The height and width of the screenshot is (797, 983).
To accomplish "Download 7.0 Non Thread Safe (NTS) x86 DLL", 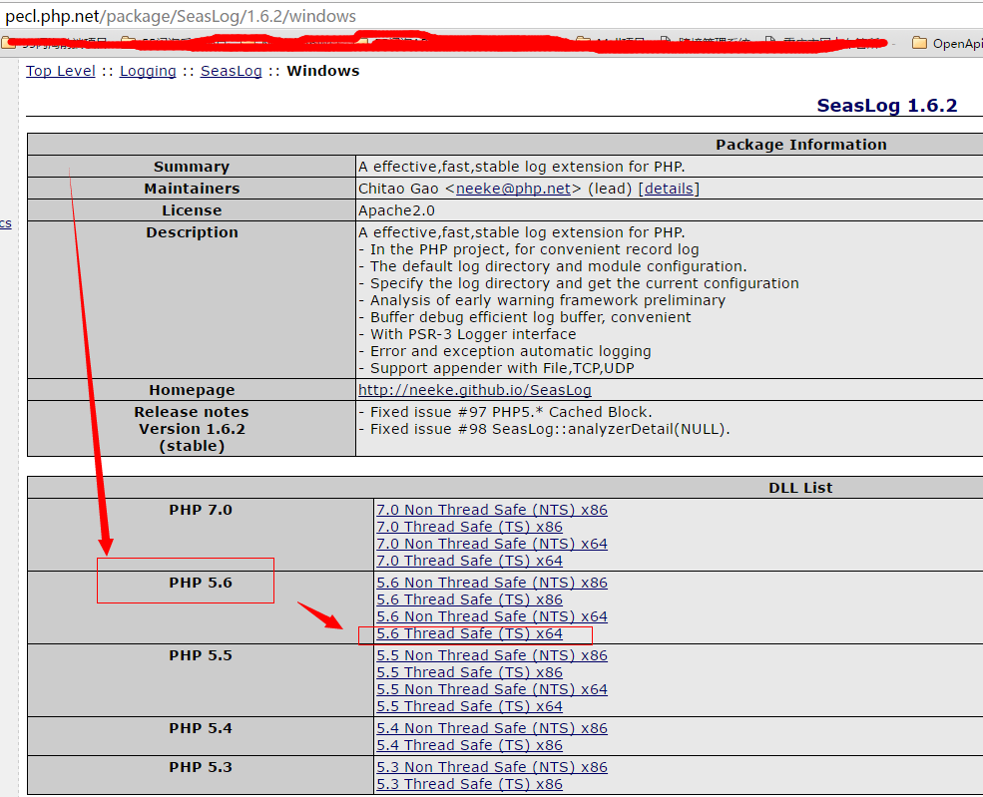I will [492, 510].
